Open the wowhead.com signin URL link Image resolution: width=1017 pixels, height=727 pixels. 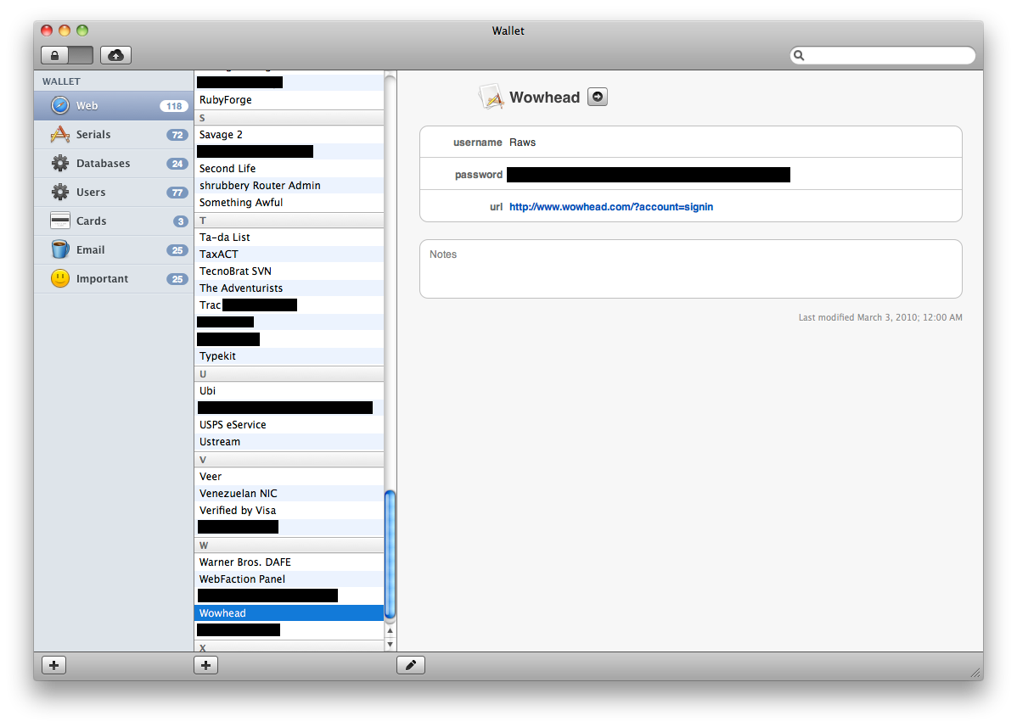611,207
